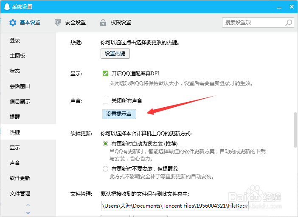Switch to the 安全设置 tab

click(70, 23)
